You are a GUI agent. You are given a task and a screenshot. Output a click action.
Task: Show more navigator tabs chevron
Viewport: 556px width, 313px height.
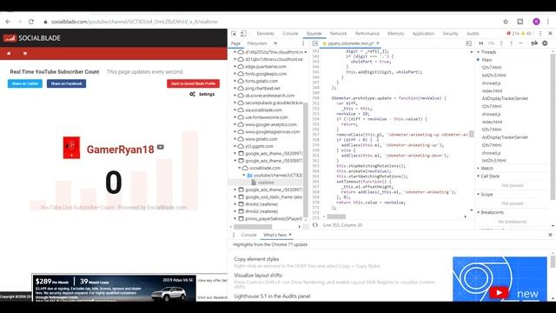[x=275, y=43]
